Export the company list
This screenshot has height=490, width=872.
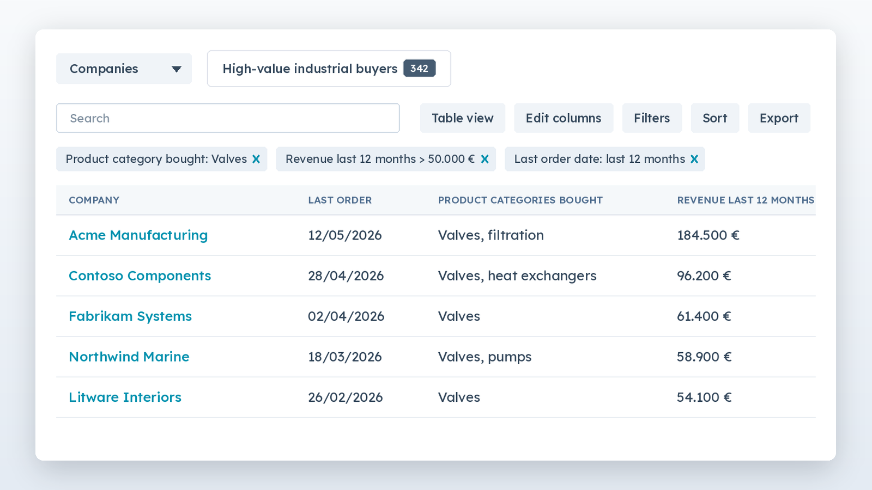779,118
